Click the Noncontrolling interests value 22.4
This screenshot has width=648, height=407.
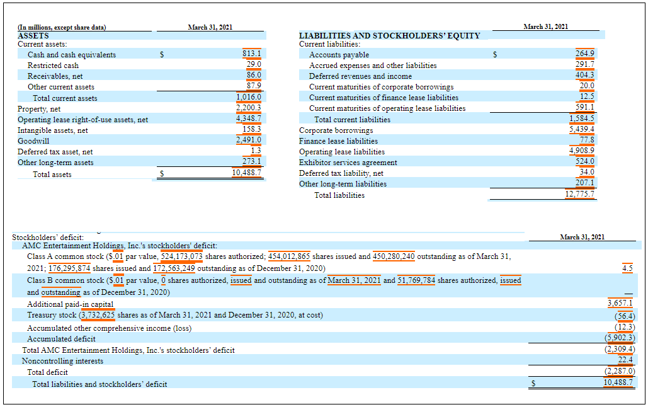point(625,360)
